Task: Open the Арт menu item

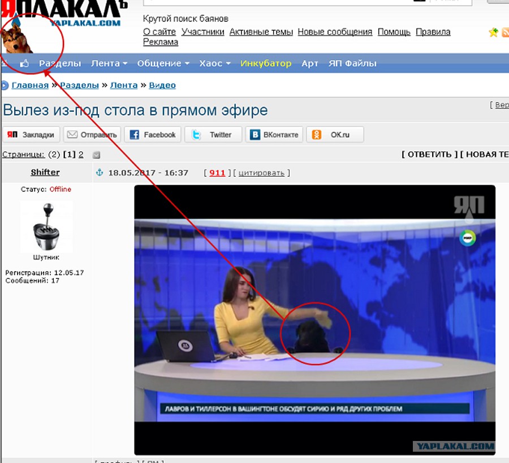Action: tap(310, 63)
